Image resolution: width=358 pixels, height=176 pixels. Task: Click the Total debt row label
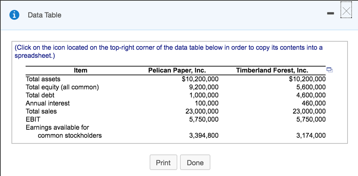pos(40,95)
